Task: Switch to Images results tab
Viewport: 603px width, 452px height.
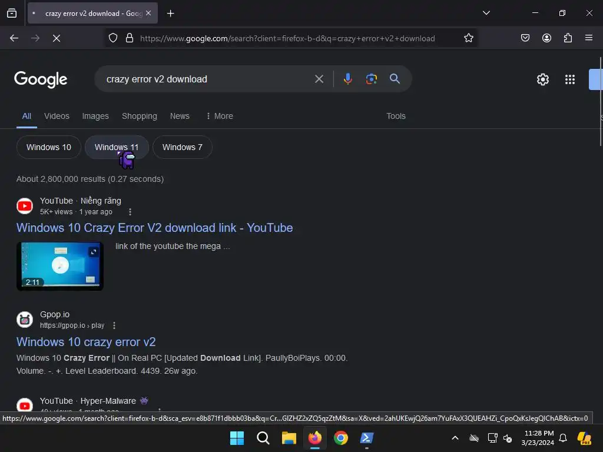Action: (x=95, y=116)
